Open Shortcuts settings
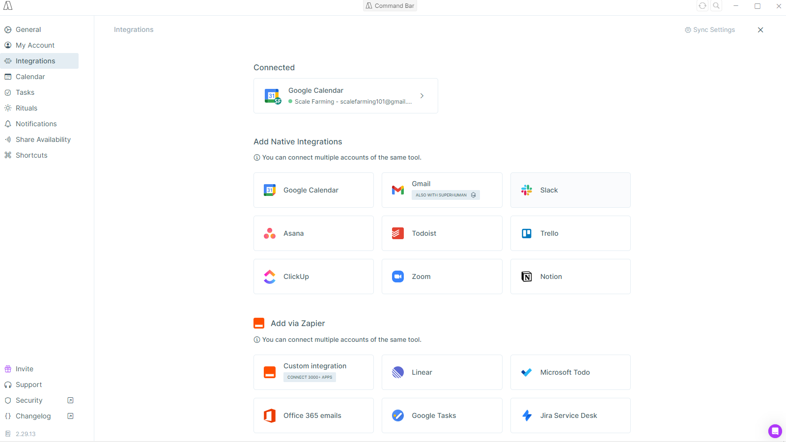This screenshot has width=786, height=442. (x=39, y=155)
